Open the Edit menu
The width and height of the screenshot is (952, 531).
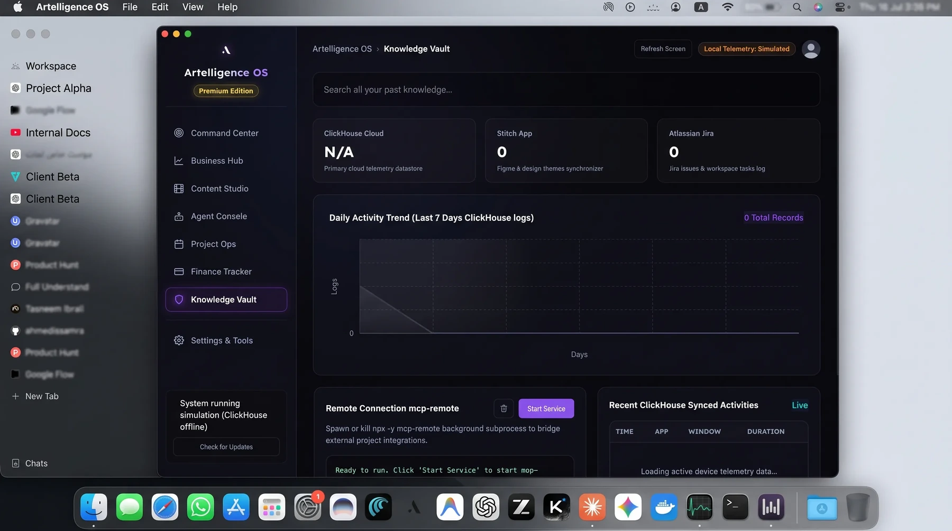pos(160,7)
